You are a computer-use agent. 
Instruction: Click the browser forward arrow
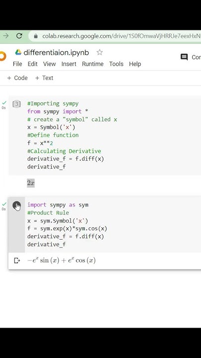point(5,36)
